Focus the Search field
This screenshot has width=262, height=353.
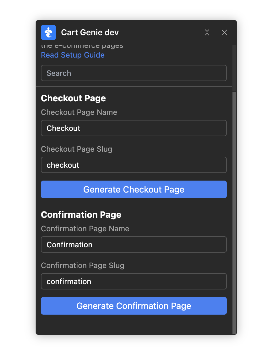pos(134,73)
